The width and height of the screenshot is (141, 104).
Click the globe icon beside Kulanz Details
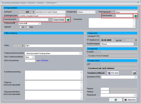(68, 20)
